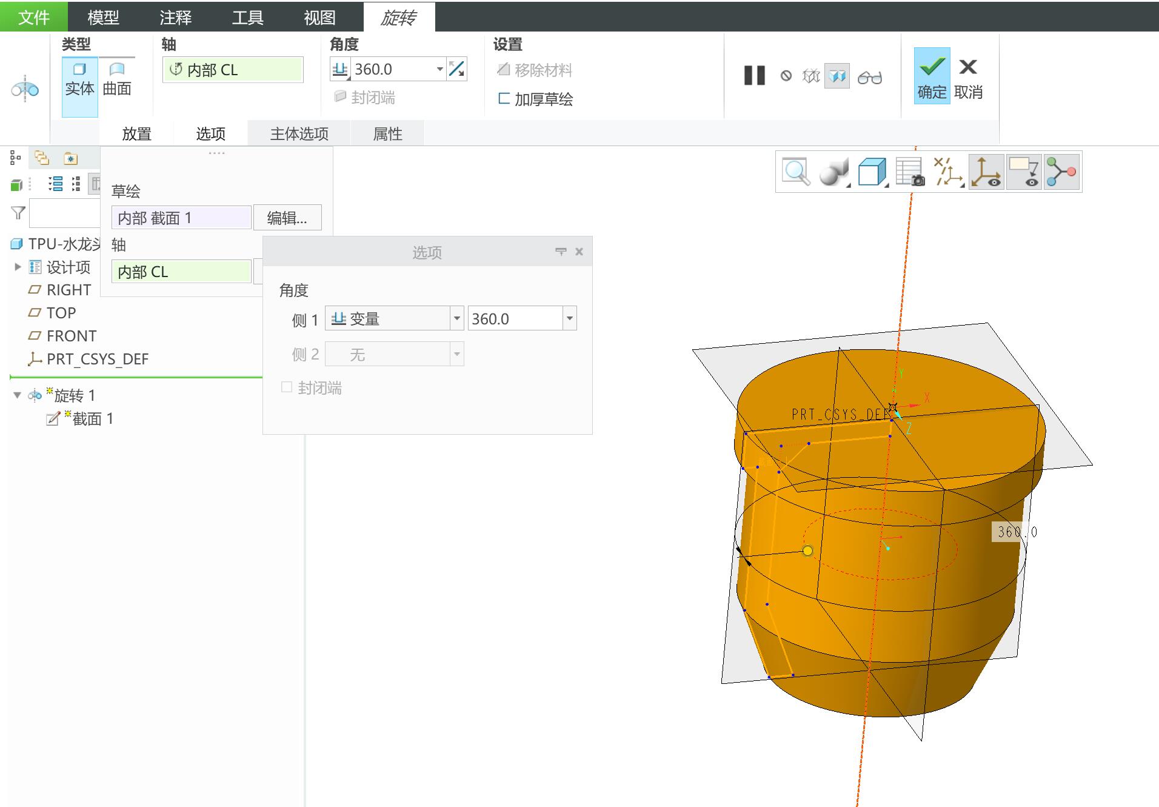Open the shaded display style icon

pyautogui.click(x=834, y=172)
